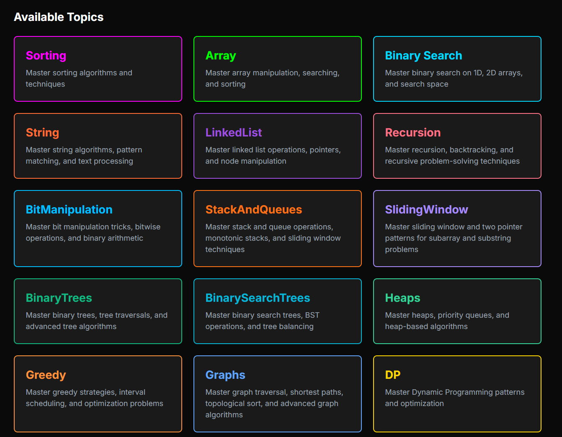Image resolution: width=562 pixels, height=437 pixels.
Task: Click 'Master binary trees, tree traversals' description
Action: coord(97,321)
